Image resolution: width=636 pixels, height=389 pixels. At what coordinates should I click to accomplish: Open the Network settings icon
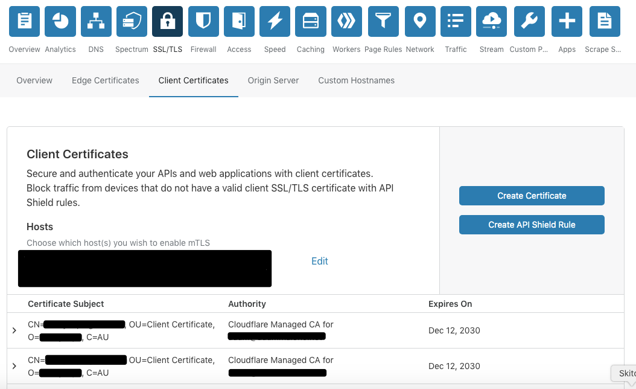(419, 21)
